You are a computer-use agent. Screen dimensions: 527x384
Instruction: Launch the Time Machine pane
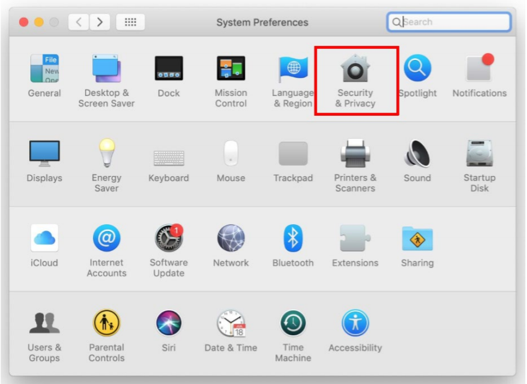click(293, 323)
